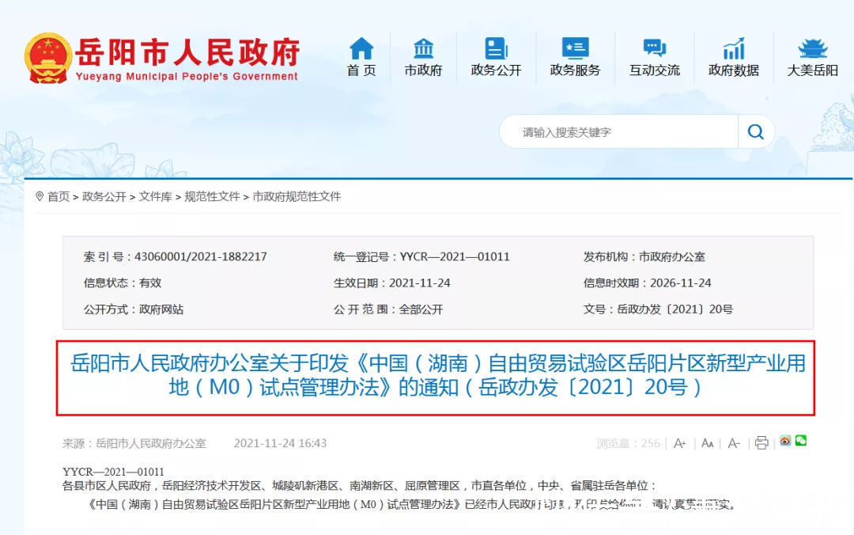This screenshot has width=854, height=535.
Task: Click the 互动交流 chat bubble icon
Action: click(x=653, y=47)
